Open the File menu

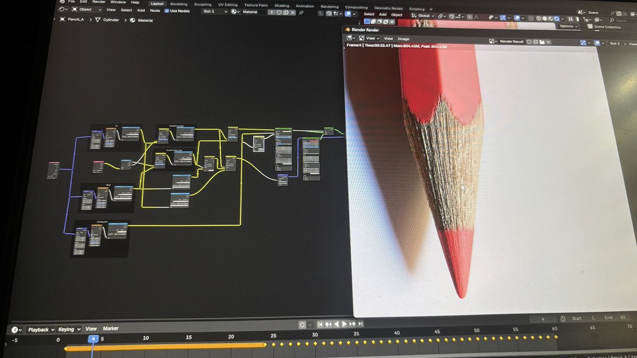(71, 2)
